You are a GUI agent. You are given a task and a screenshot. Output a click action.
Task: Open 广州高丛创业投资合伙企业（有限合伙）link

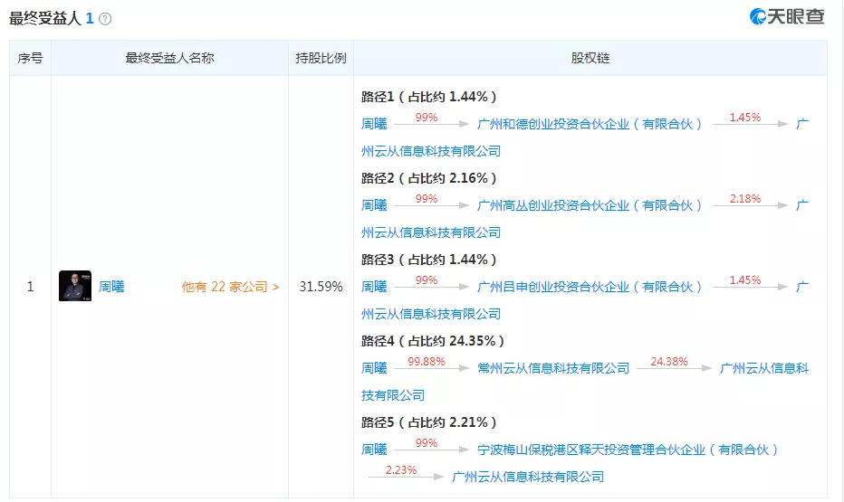tap(590, 205)
